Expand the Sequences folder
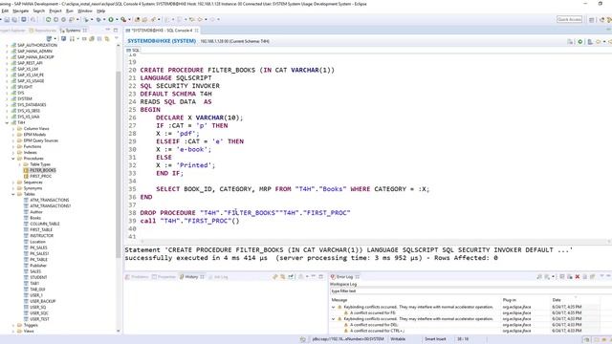Image resolution: width=612 pixels, height=344 pixels. [13, 183]
